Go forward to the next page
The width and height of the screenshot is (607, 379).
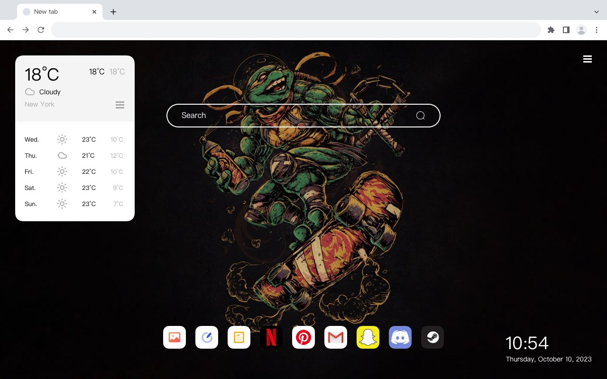point(26,30)
